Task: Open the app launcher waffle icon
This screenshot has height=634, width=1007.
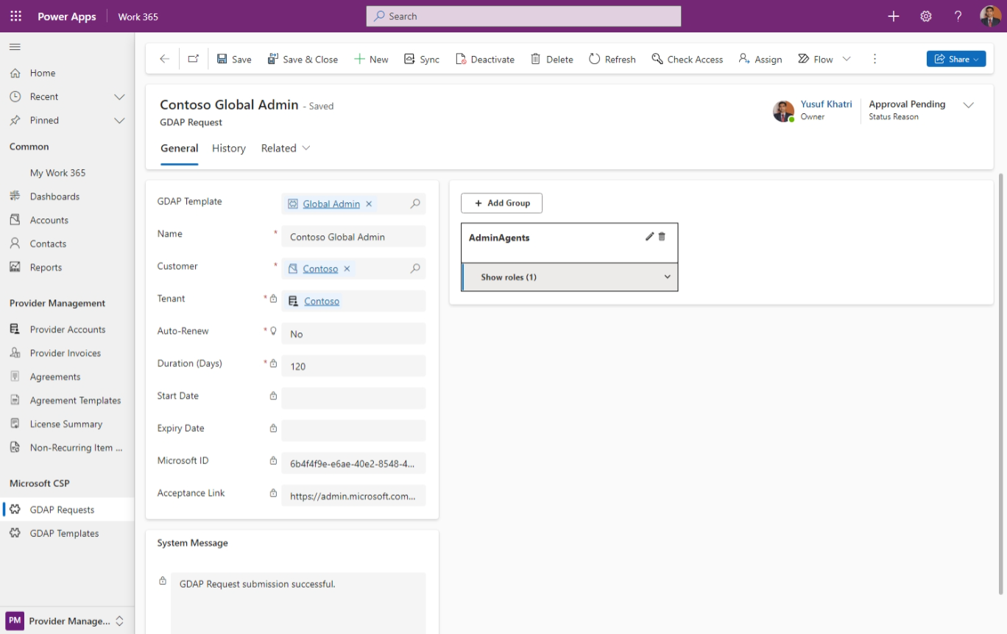Action: (15, 16)
